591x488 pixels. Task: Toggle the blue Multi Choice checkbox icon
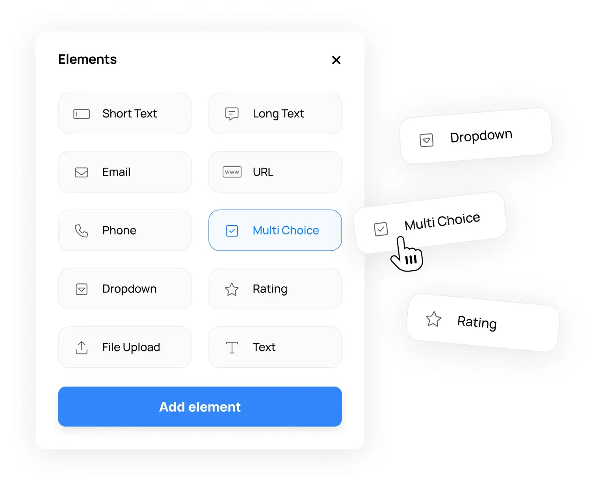(232, 231)
